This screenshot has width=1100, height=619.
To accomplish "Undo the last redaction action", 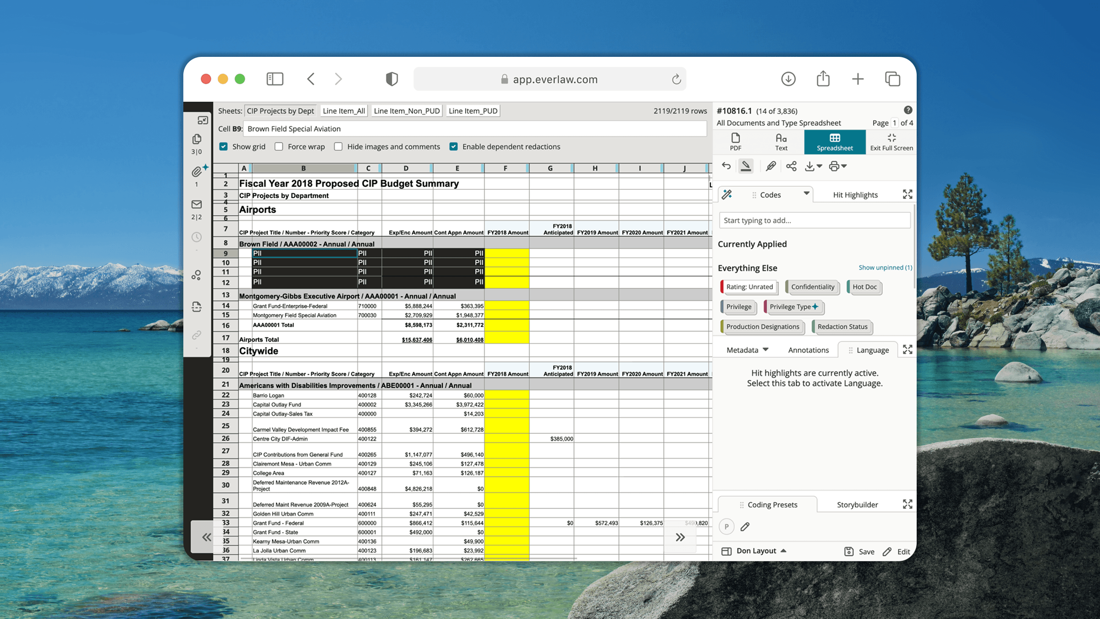I will (x=726, y=166).
